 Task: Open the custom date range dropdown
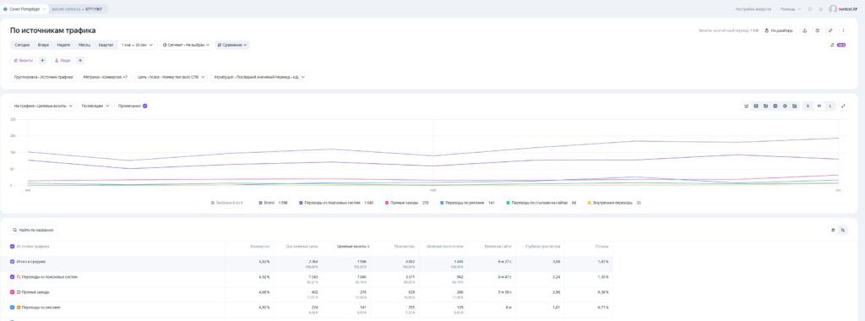point(138,45)
